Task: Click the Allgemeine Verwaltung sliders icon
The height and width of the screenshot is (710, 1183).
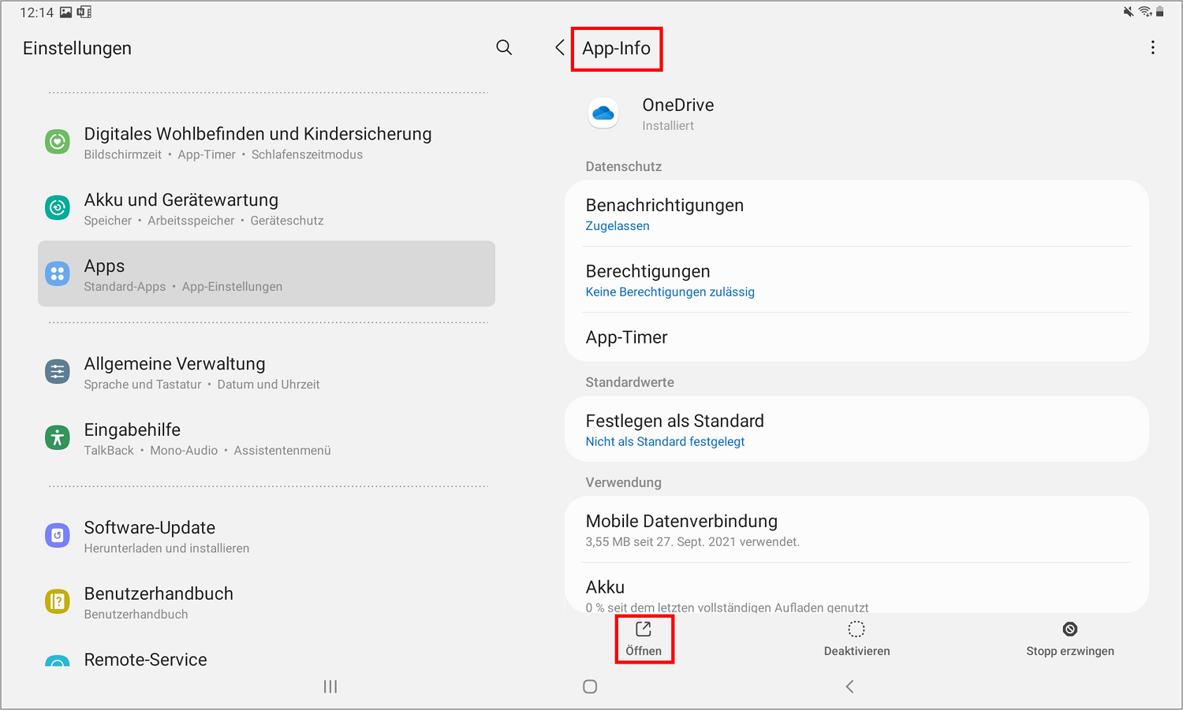Action: [58, 372]
